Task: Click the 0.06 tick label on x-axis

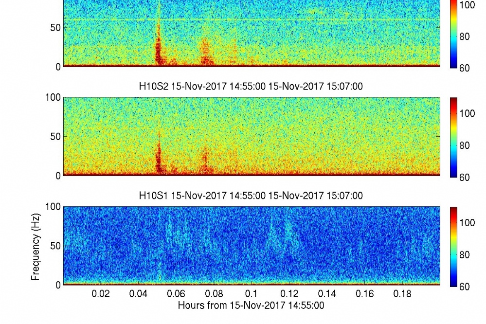Action: (176, 294)
